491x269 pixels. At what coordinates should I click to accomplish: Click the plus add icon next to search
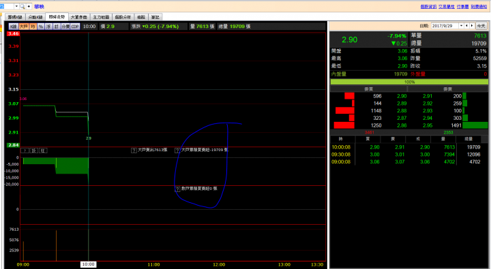click(29, 6)
